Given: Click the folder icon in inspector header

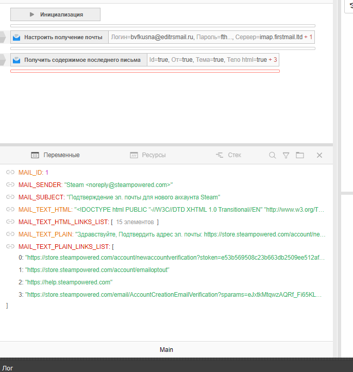Looking at the screenshot, I should (300, 155).
